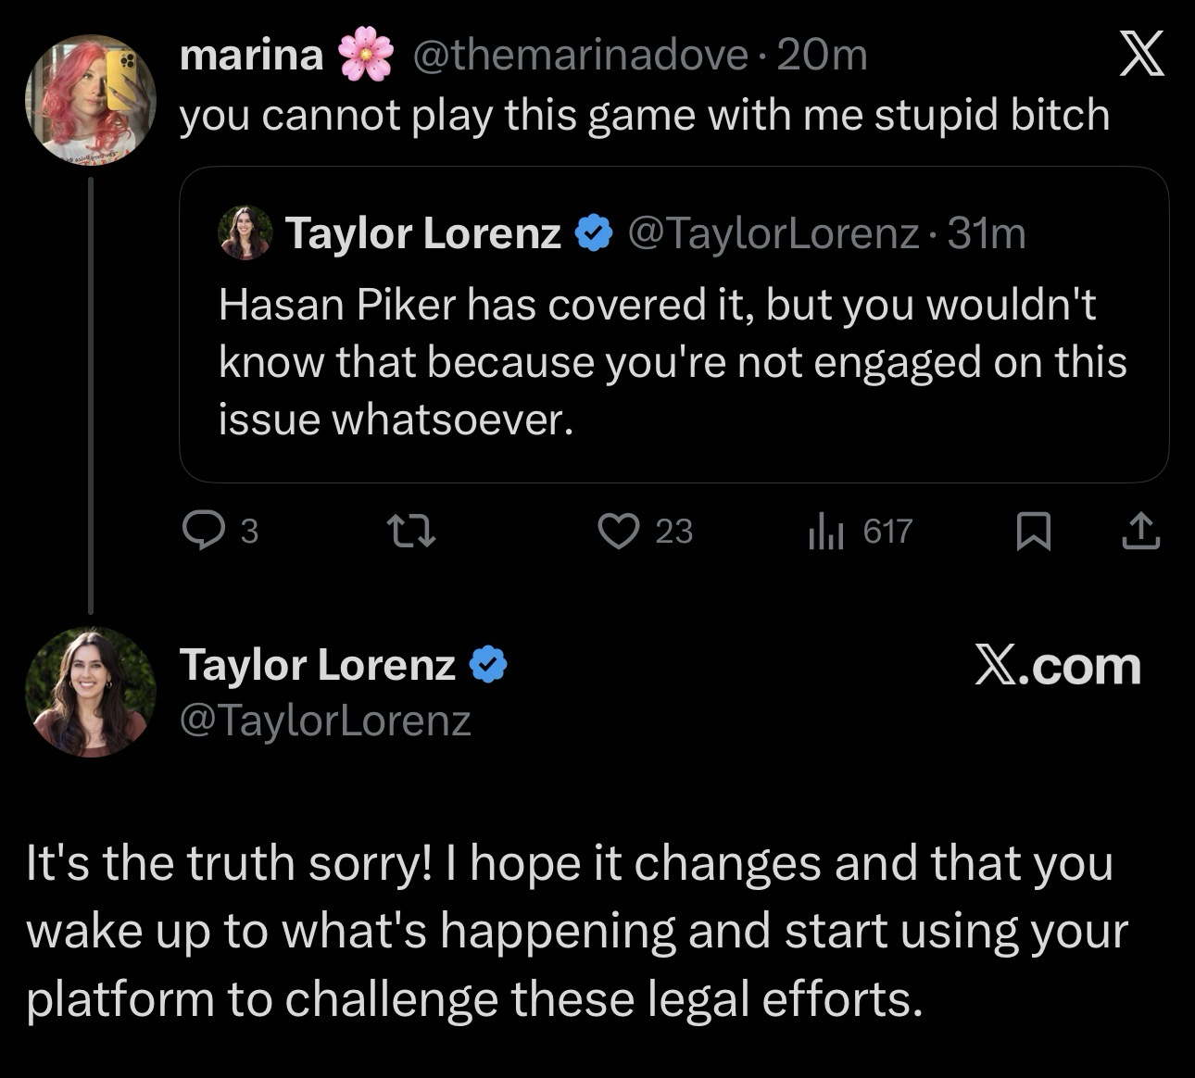Click verified badge in the quoted tweet
1195x1078 pixels.
594,233
